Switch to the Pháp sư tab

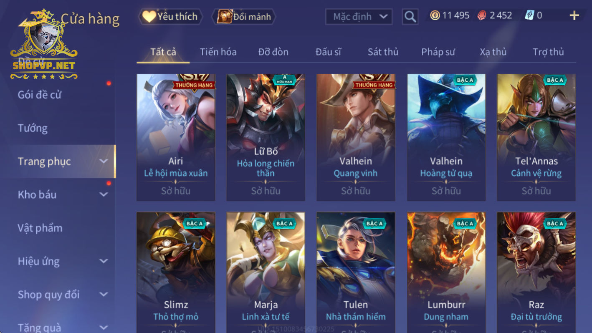[438, 52]
